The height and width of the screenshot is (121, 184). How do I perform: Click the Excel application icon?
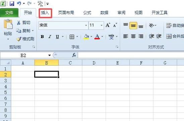[3, 4]
